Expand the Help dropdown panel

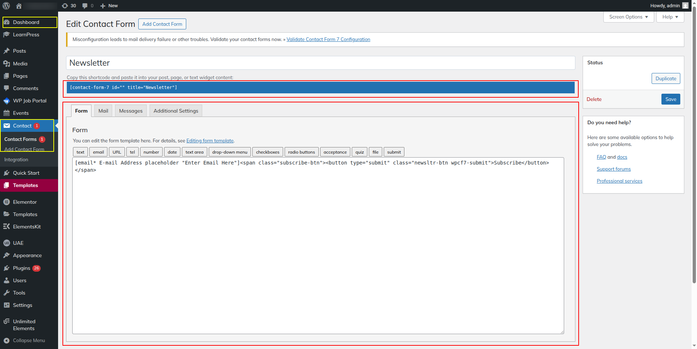click(x=670, y=17)
